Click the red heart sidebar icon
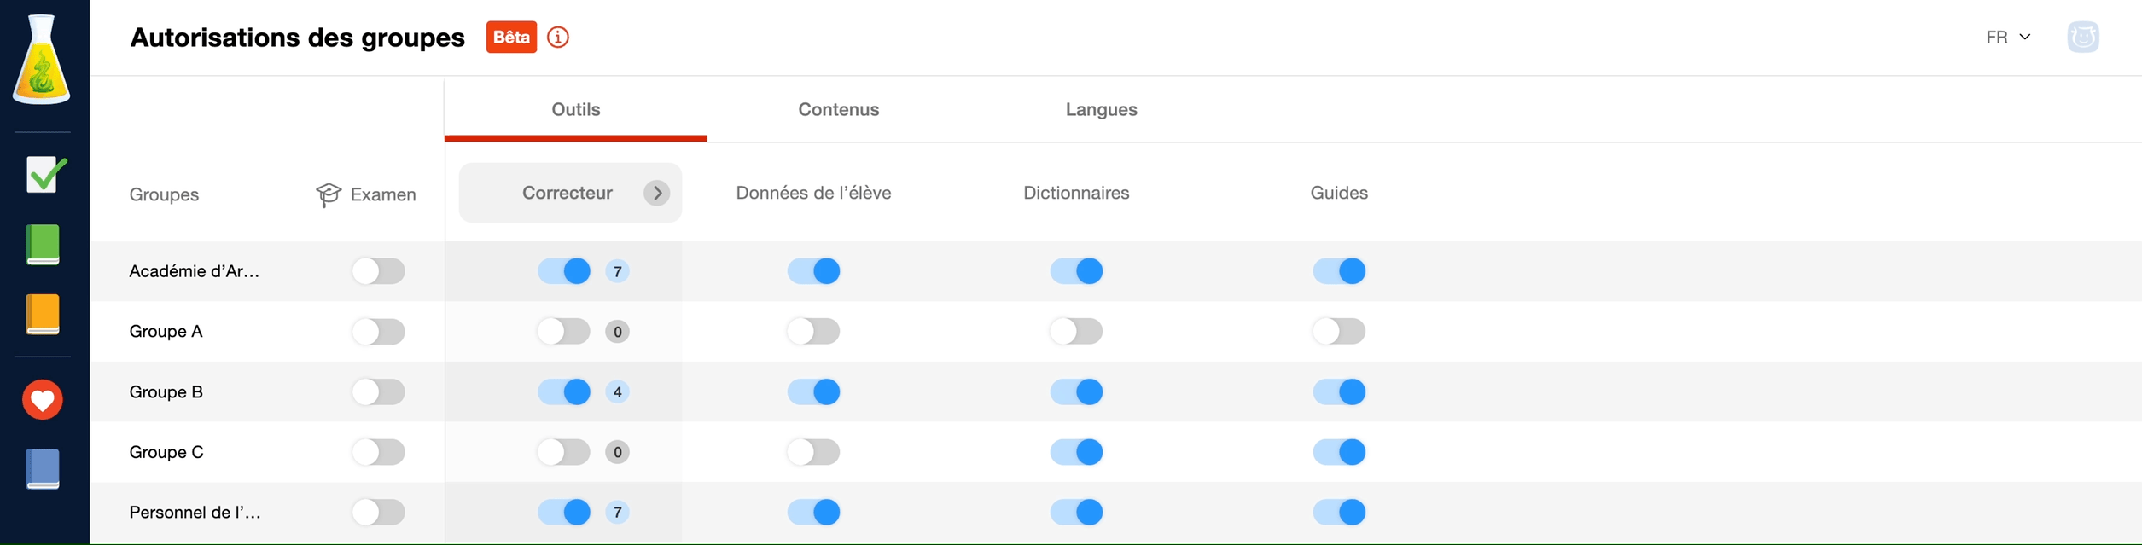This screenshot has width=2142, height=545. (43, 400)
